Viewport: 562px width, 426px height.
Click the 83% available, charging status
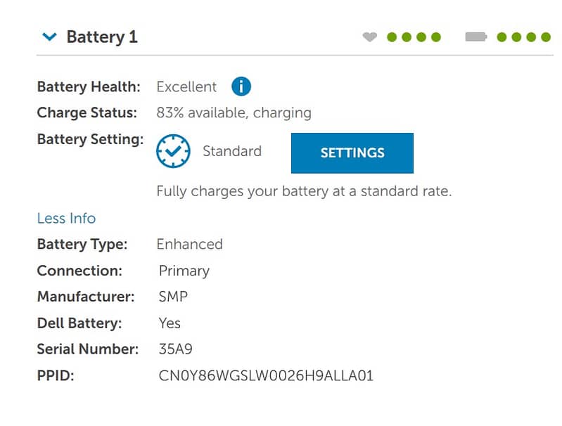tap(234, 112)
